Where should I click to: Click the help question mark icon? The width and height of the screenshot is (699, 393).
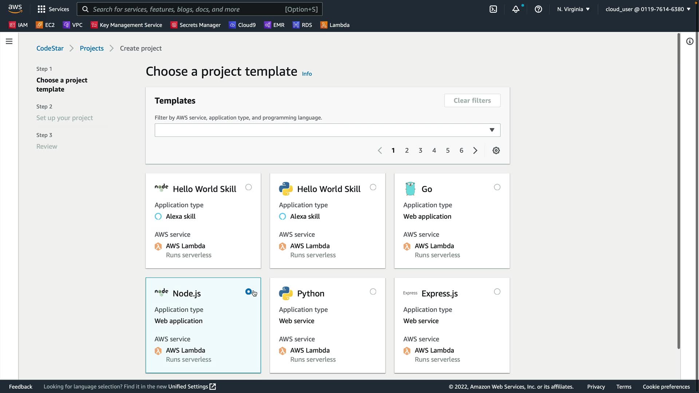pyautogui.click(x=538, y=9)
